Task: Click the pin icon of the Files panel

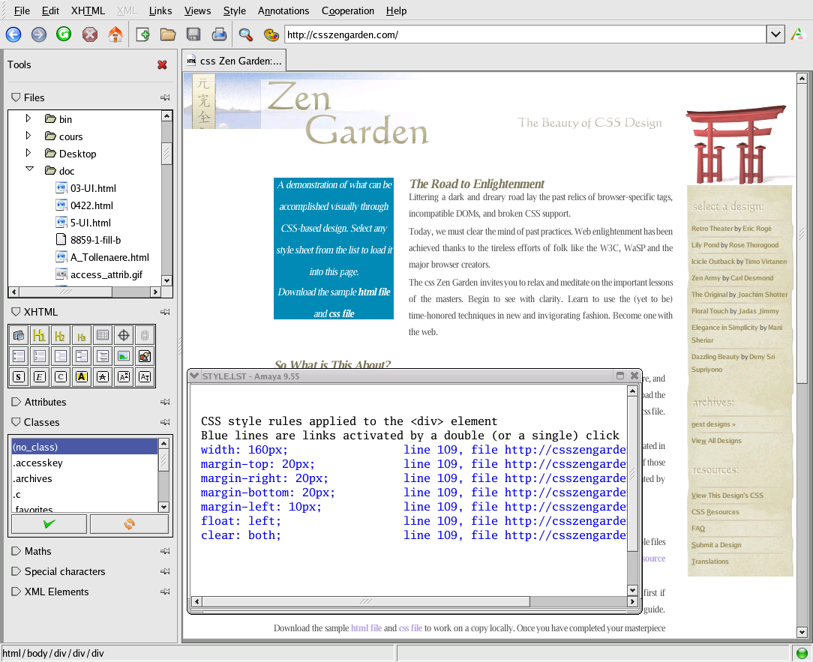Action: tap(165, 97)
